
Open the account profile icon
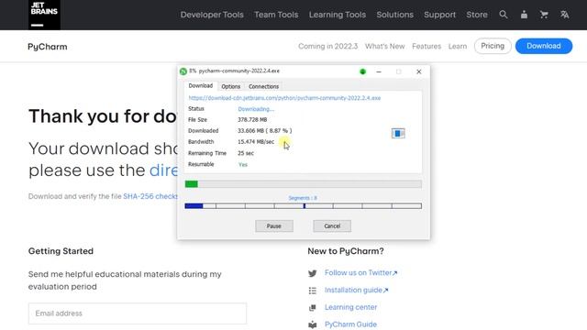point(524,15)
